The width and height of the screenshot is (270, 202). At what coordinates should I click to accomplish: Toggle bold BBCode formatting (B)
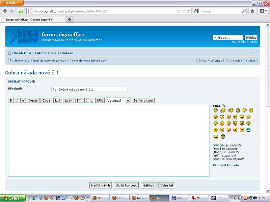pyautogui.click(x=11, y=100)
